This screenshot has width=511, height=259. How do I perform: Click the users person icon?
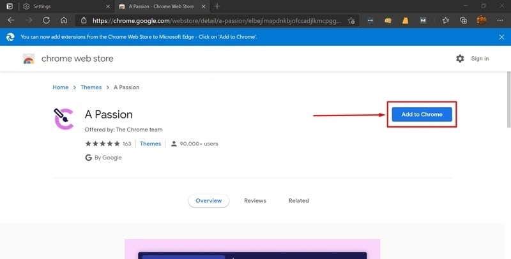tap(174, 144)
